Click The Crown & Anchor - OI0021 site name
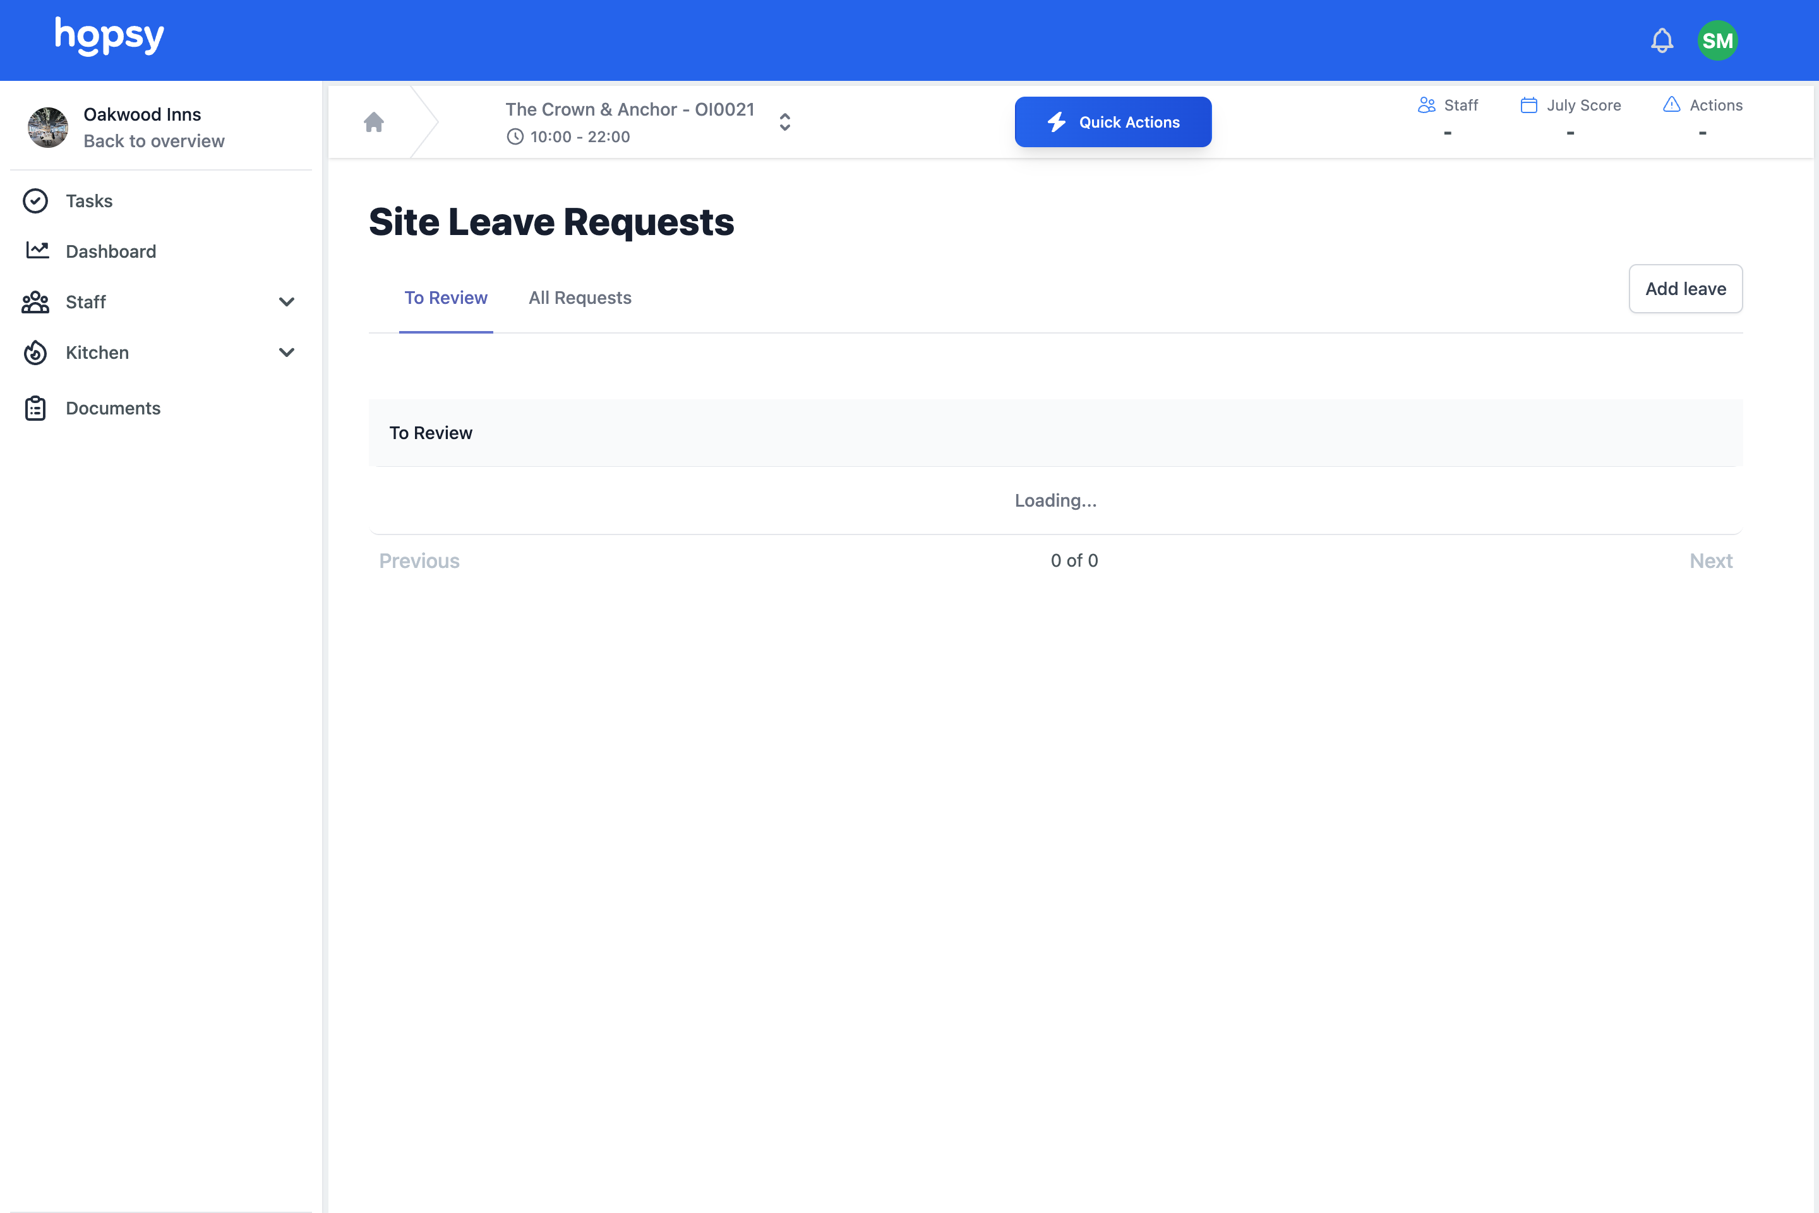This screenshot has width=1819, height=1213. click(630, 110)
